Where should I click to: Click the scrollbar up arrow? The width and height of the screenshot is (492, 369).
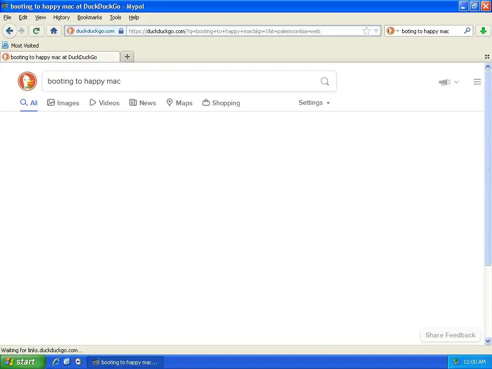[x=488, y=66]
